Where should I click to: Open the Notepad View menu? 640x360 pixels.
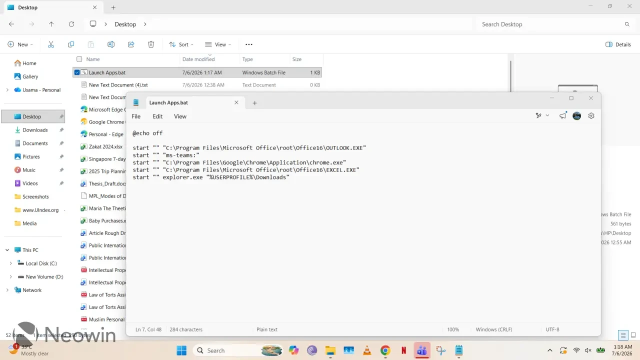pos(180,116)
